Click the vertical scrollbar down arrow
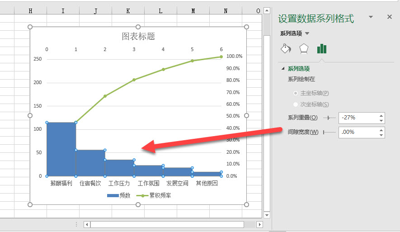The image size is (400, 232). tap(267, 215)
